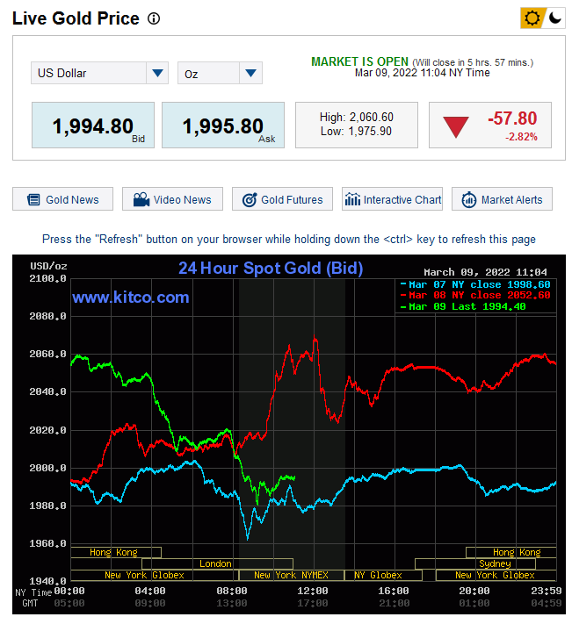Click the 24 hour gold chart image
572x617 pixels.
click(x=289, y=434)
